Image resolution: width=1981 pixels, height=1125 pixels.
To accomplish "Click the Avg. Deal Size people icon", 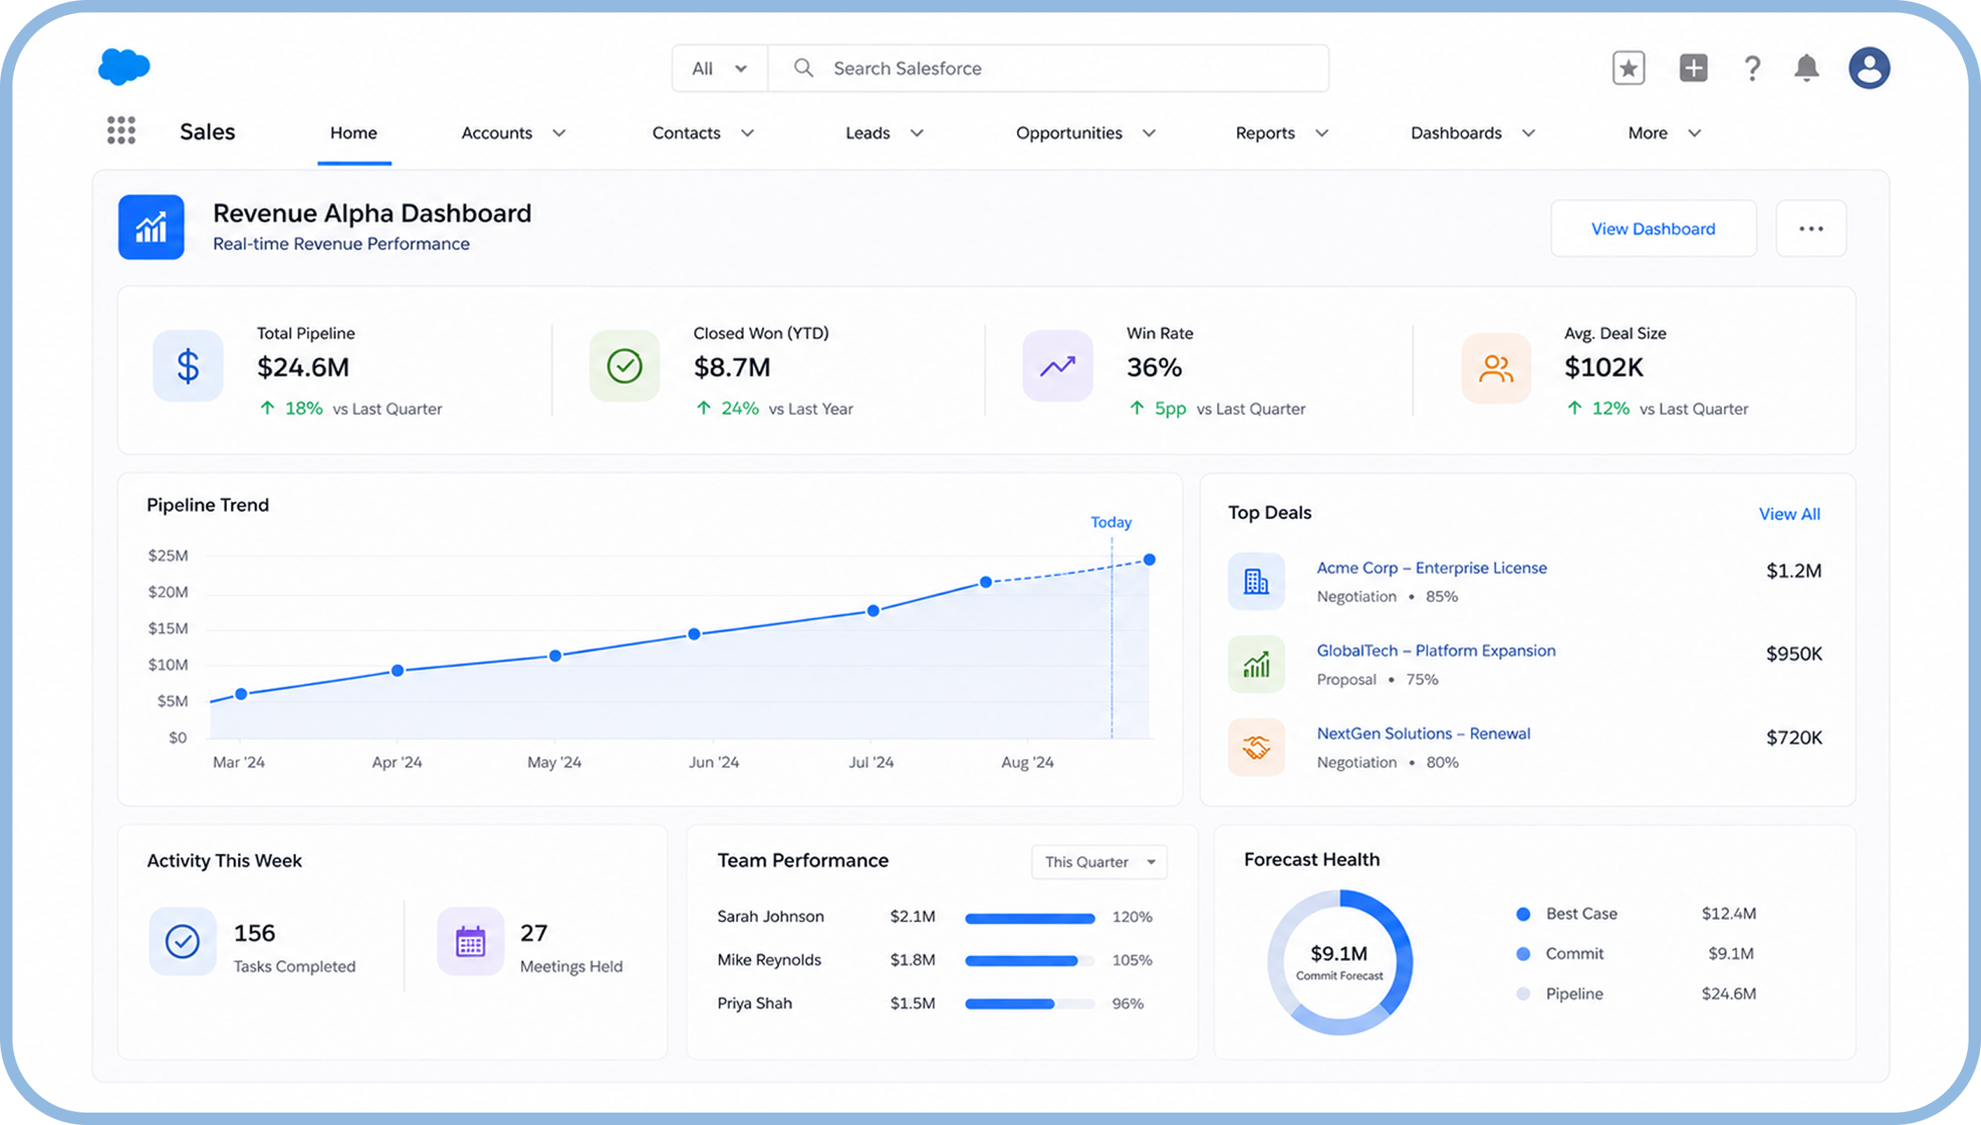I will (x=1496, y=368).
